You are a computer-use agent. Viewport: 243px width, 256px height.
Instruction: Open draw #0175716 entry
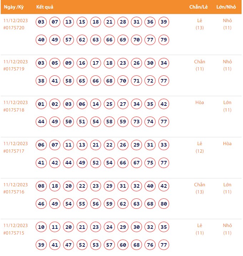[x=14, y=192]
